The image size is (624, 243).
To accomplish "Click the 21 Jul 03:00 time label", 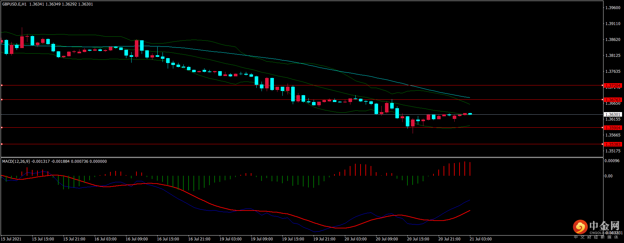I will pos(481,239).
